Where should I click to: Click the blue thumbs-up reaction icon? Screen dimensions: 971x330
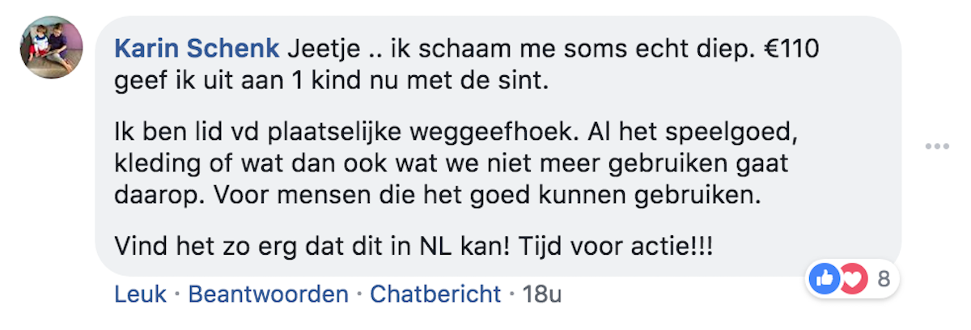click(x=825, y=280)
